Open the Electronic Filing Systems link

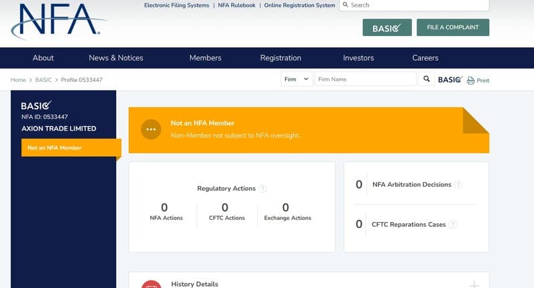coord(176,5)
